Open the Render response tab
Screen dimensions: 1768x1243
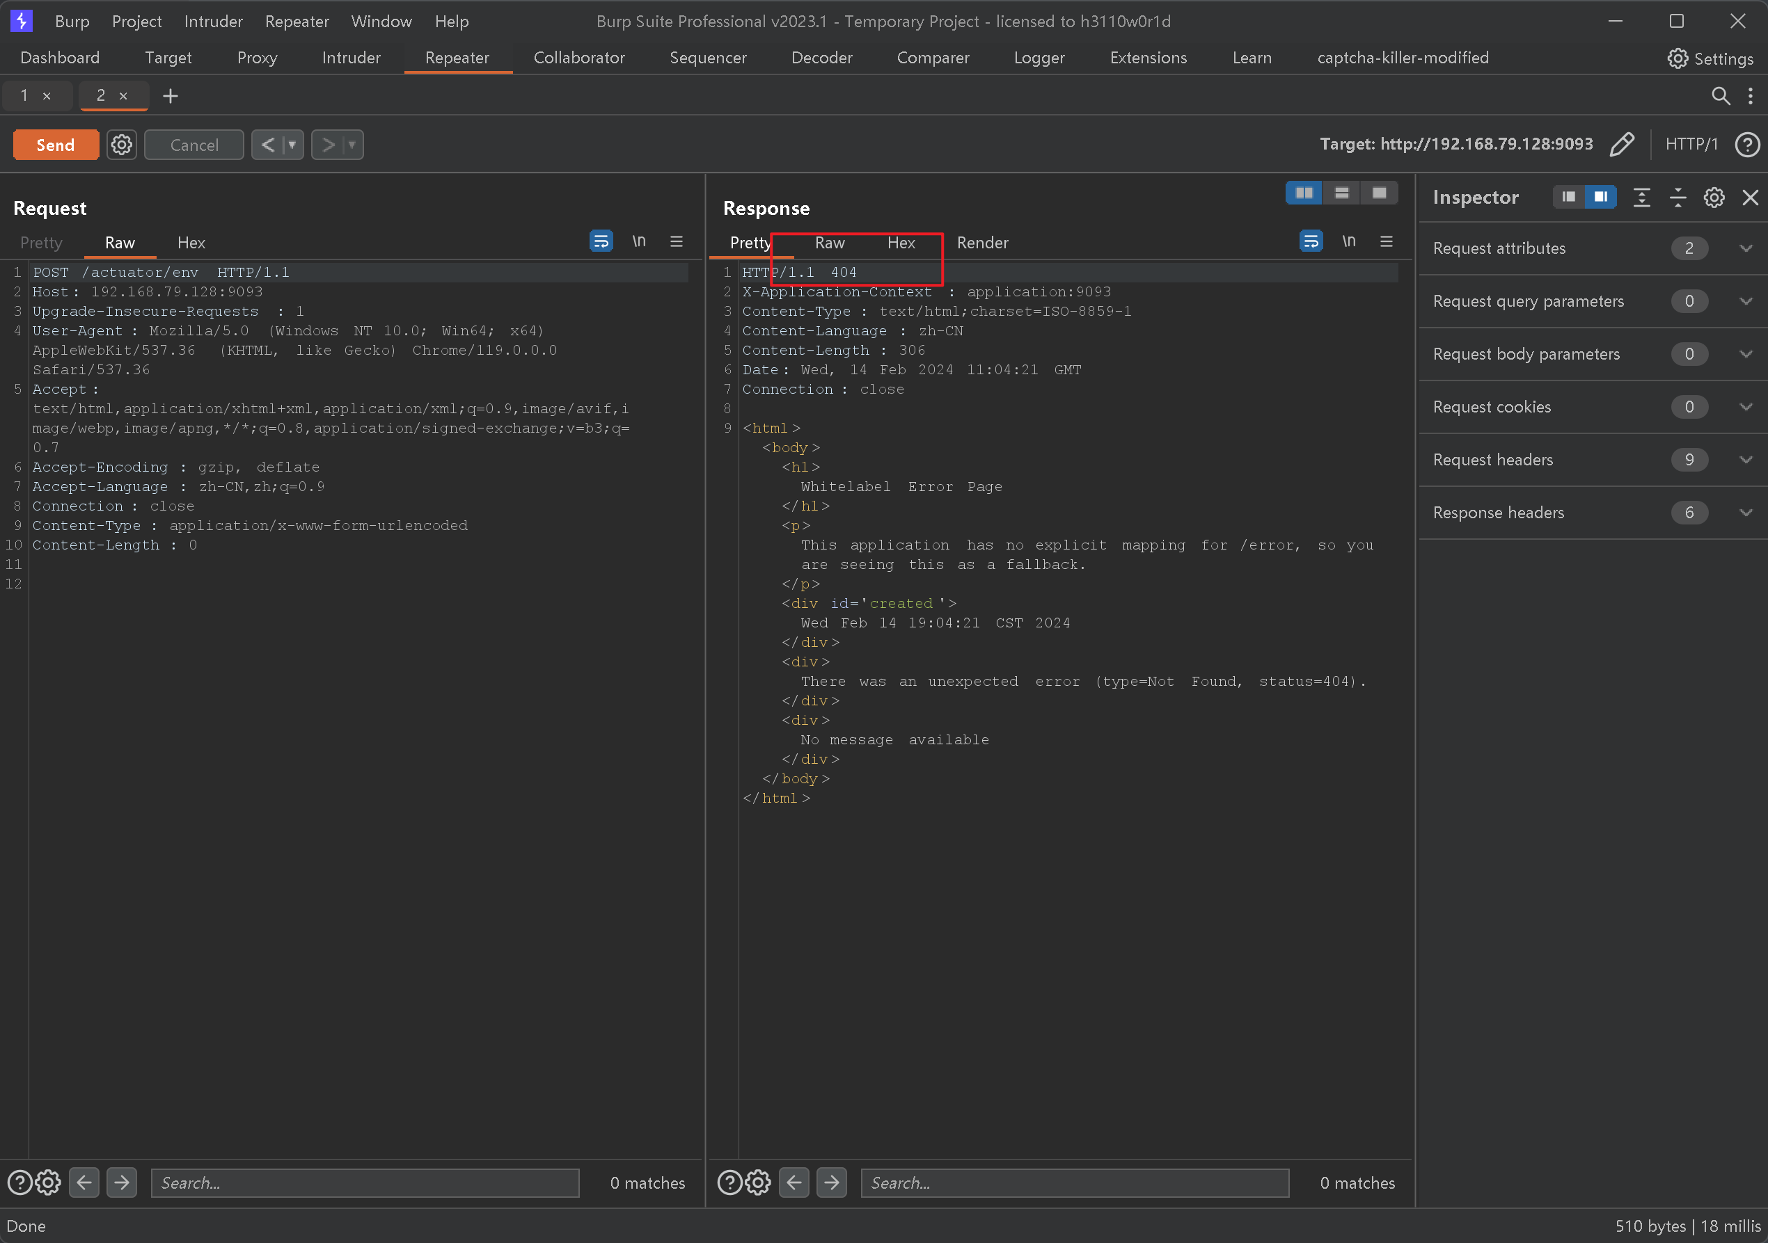981,243
